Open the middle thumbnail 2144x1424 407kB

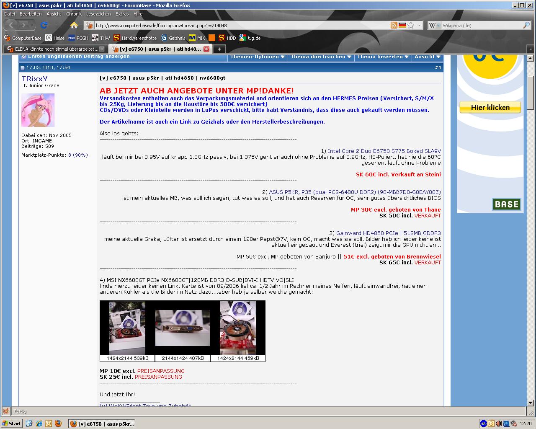(x=183, y=328)
